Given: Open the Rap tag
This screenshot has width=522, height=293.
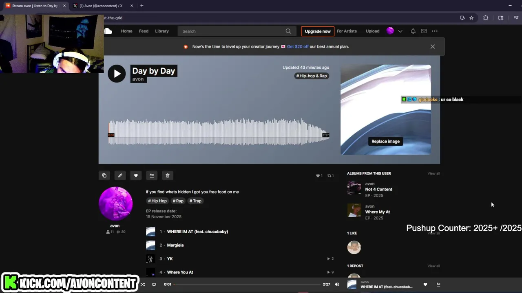Looking at the screenshot, I should 178,201.
